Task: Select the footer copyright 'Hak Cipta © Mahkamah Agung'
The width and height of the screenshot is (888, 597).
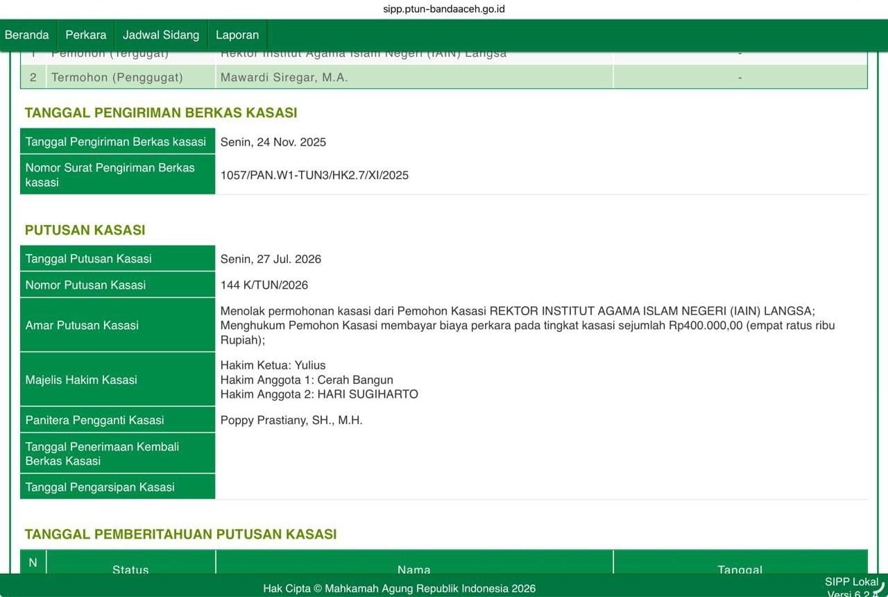Action: (400, 588)
